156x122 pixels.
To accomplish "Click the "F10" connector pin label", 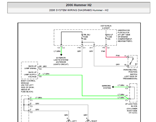I will point(79,48).
